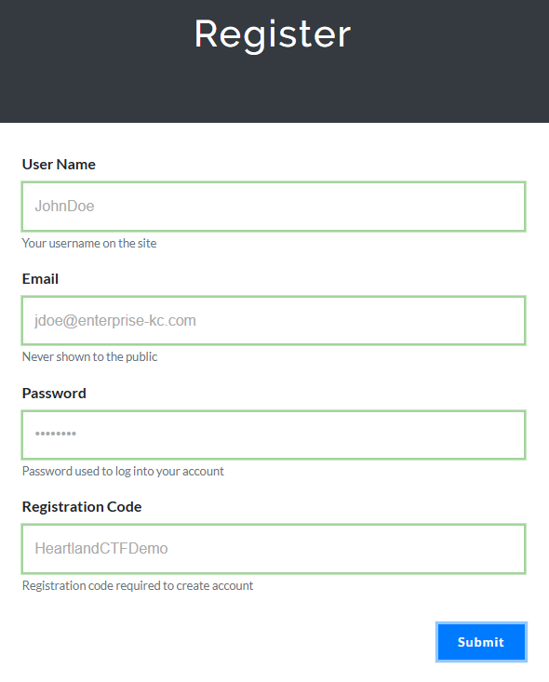Select the Password input field

(x=274, y=435)
